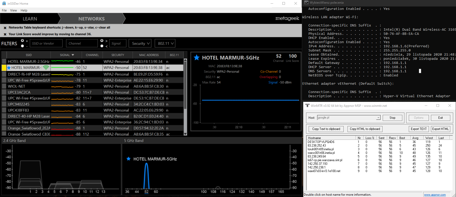Image resolution: width=456 pixels, height=197 pixels.
Task: Click Export HTML in WinMTR
Action: (x=440, y=129)
